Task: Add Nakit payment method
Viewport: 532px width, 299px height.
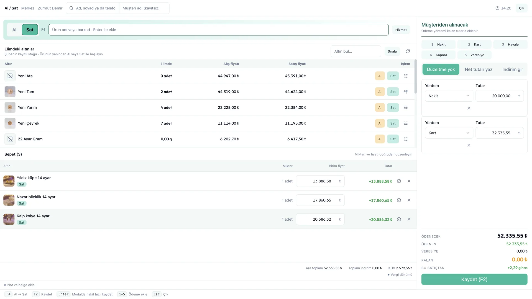Action: point(438,44)
